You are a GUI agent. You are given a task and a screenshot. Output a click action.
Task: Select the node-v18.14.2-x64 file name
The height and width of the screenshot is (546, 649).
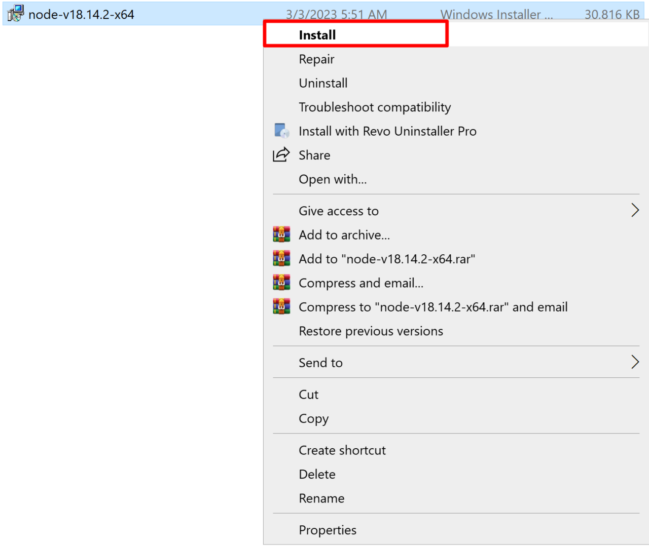click(82, 14)
